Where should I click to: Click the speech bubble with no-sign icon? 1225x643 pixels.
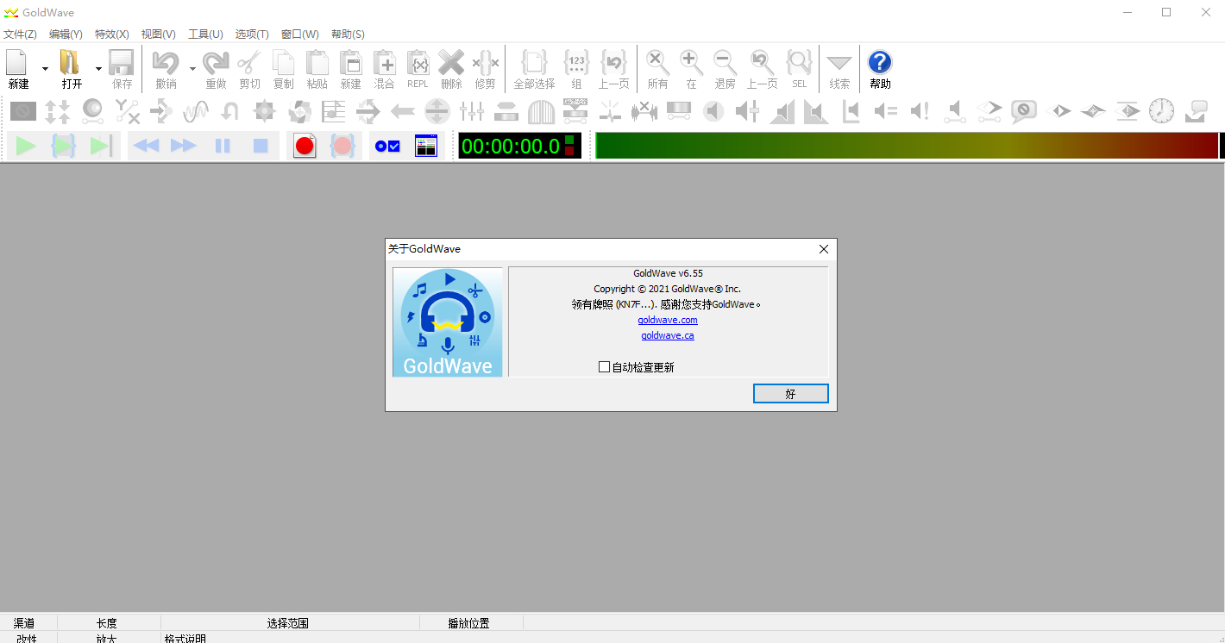point(1024,111)
